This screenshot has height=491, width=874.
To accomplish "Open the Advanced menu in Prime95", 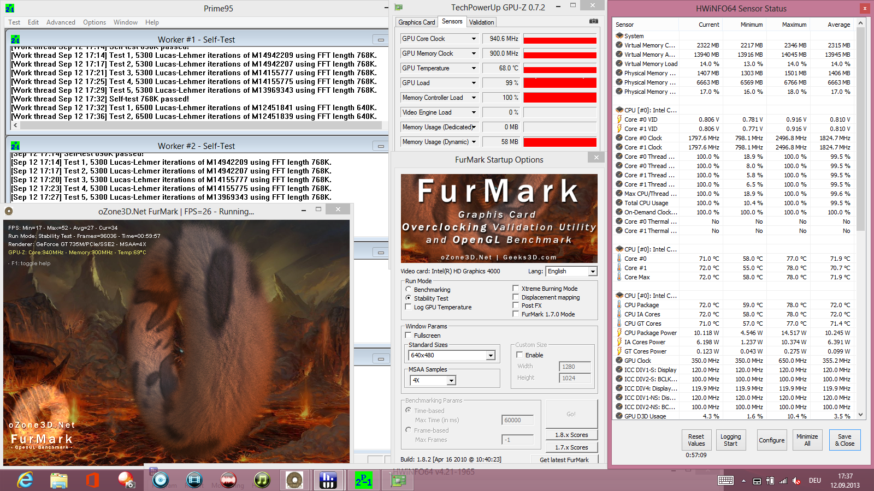I will click(61, 22).
